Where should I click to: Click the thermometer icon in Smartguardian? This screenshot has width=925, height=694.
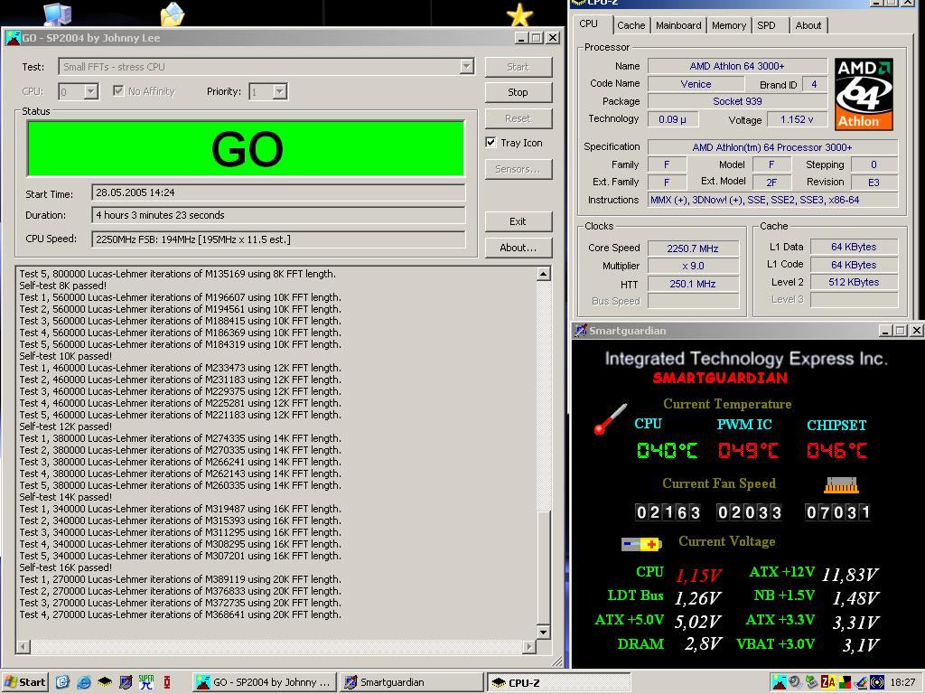(x=610, y=419)
